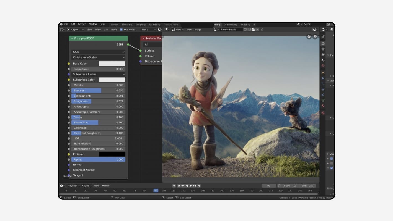Open the Slot 1 material slot dropdown
The height and width of the screenshot is (221, 393).
(x=148, y=30)
